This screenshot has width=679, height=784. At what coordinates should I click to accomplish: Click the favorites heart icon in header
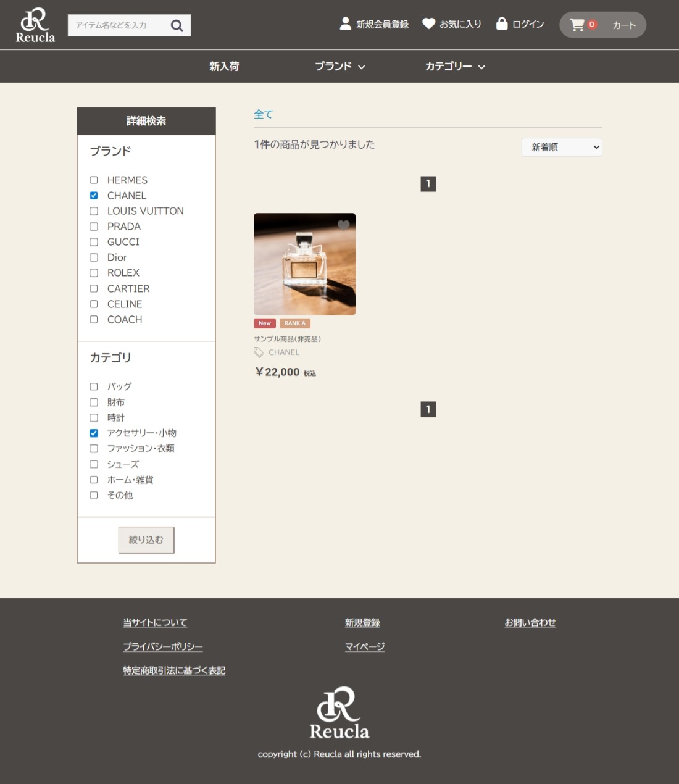(x=429, y=23)
